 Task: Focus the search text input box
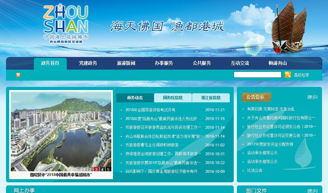(257, 75)
